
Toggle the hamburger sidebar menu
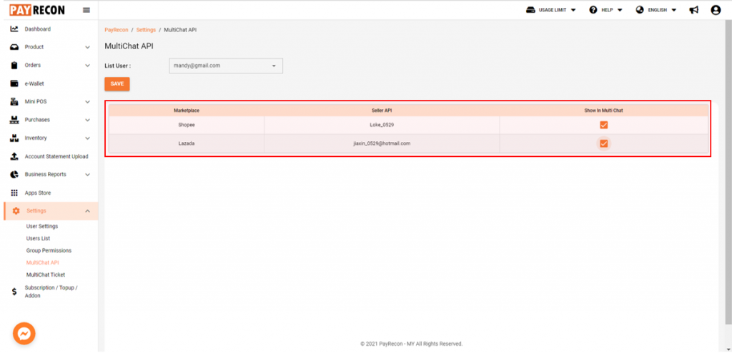86,10
